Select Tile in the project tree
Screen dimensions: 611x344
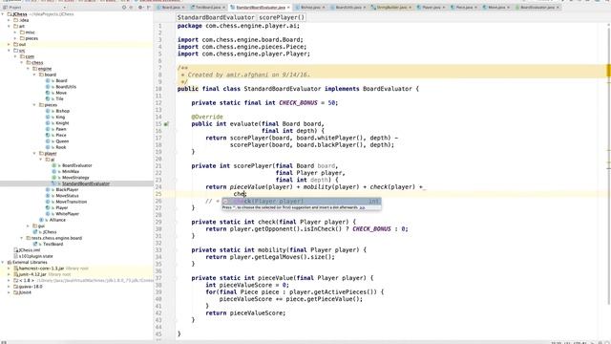[59, 99]
